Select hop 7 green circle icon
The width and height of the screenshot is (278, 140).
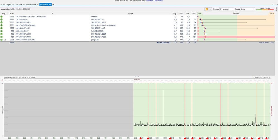coord(2,34)
